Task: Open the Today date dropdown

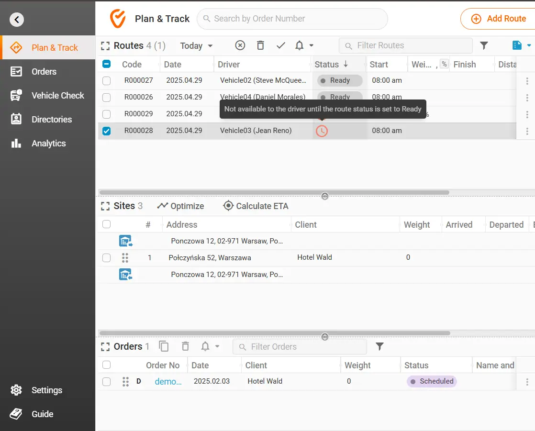Action: pyautogui.click(x=196, y=46)
